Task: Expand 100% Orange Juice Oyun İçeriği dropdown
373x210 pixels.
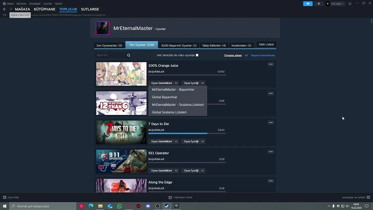Action: point(194,83)
